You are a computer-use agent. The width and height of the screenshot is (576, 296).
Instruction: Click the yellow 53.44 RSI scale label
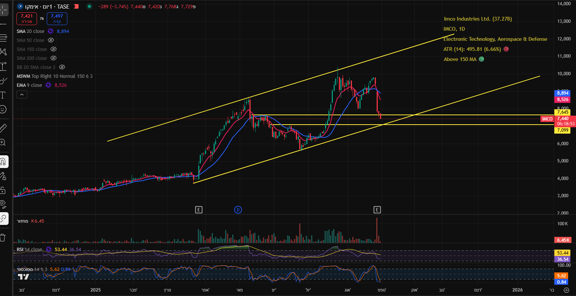[563, 253]
